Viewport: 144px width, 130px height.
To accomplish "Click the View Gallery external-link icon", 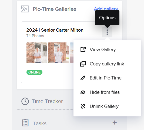I will click(83, 49).
